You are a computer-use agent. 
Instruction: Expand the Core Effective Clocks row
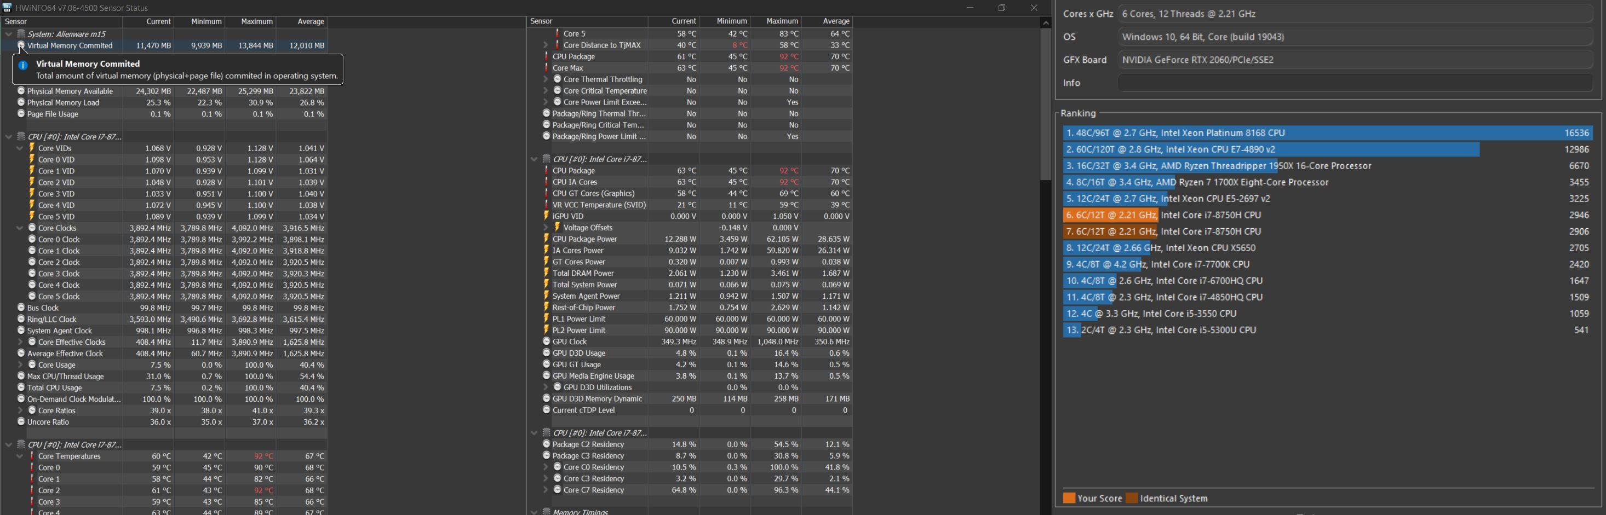20,342
